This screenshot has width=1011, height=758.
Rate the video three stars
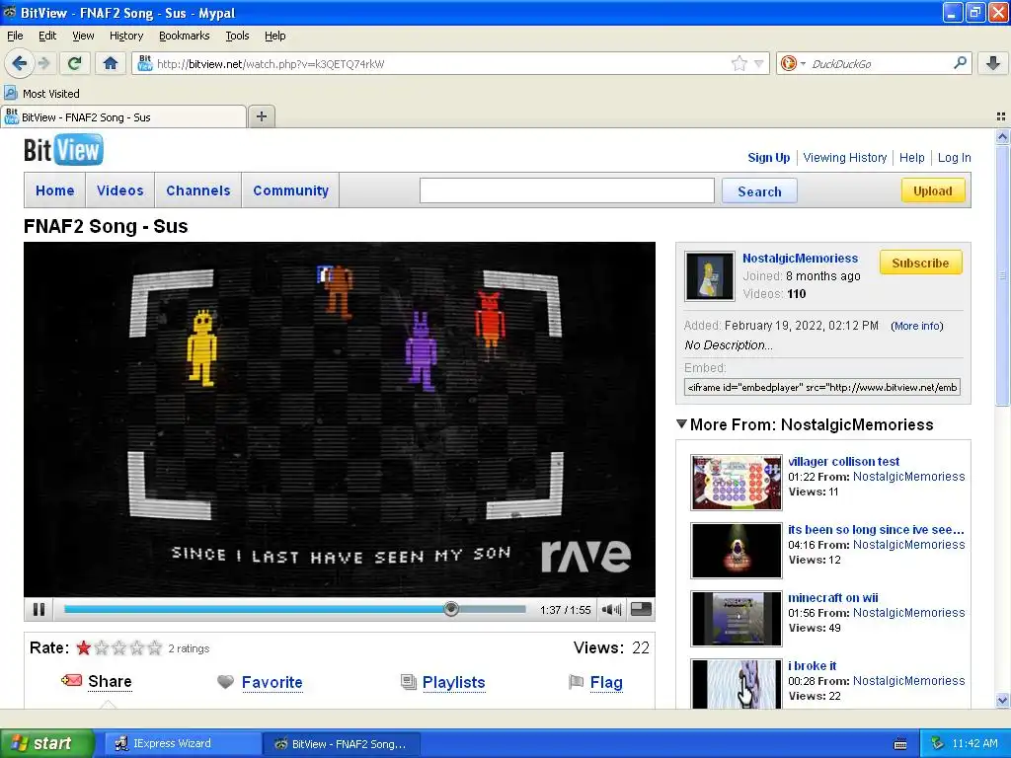(118, 647)
